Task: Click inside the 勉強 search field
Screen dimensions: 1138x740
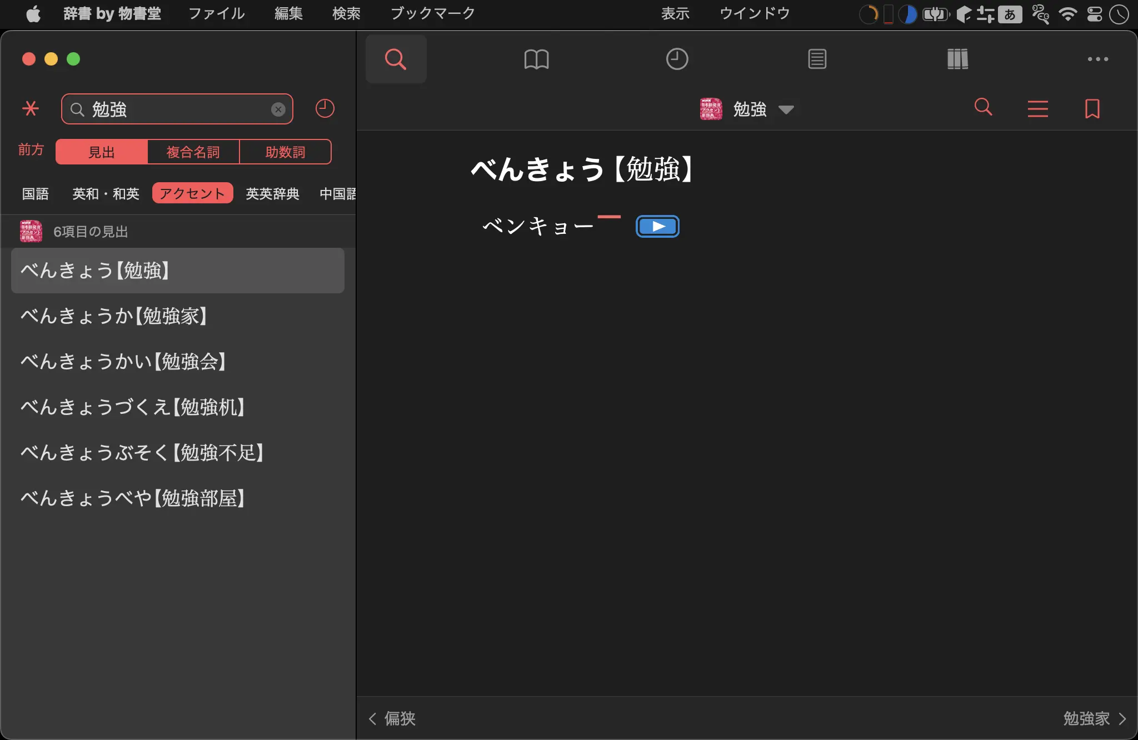Action: [177, 109]
